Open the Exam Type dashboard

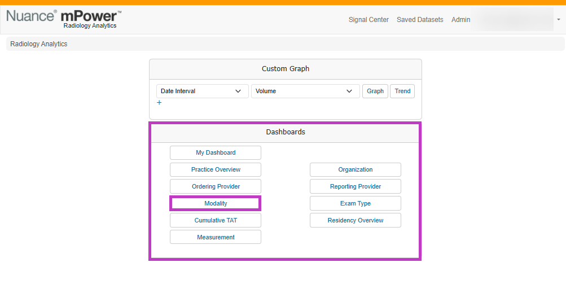(x=356, y=203)
